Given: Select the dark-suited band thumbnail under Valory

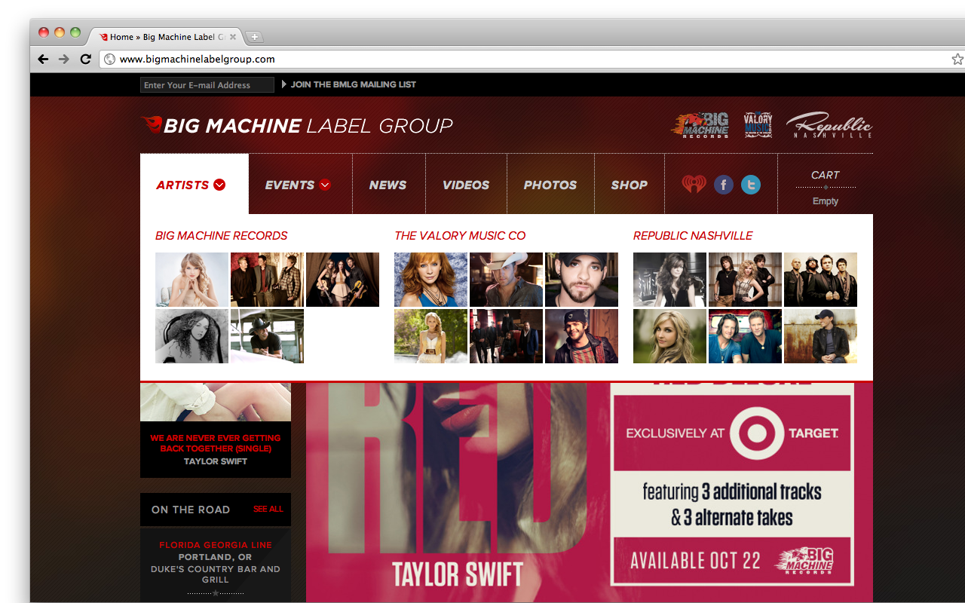Looking at the screenshot, I should tap(506, 336).
